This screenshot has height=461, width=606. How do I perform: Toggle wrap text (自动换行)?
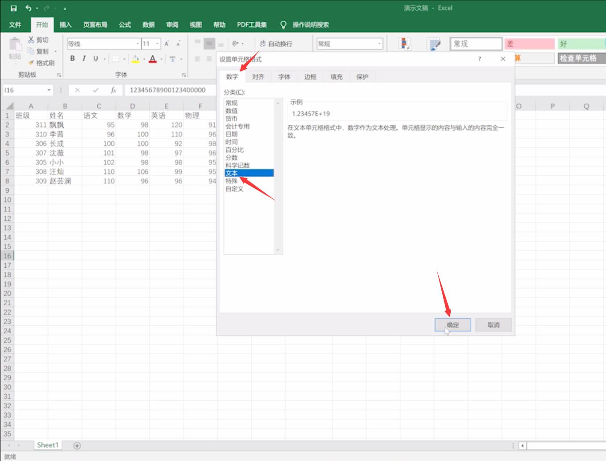tap(276, 43)
